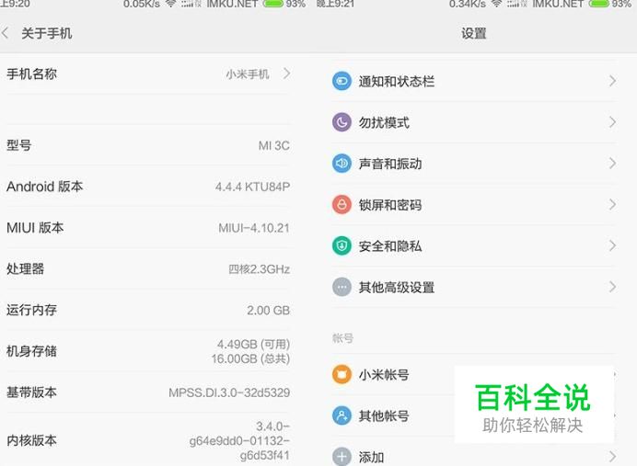The image size is (637, 466).
Task: Tap the Wi-Fi icon in left status bar
Action: click(x=170, y=4)
